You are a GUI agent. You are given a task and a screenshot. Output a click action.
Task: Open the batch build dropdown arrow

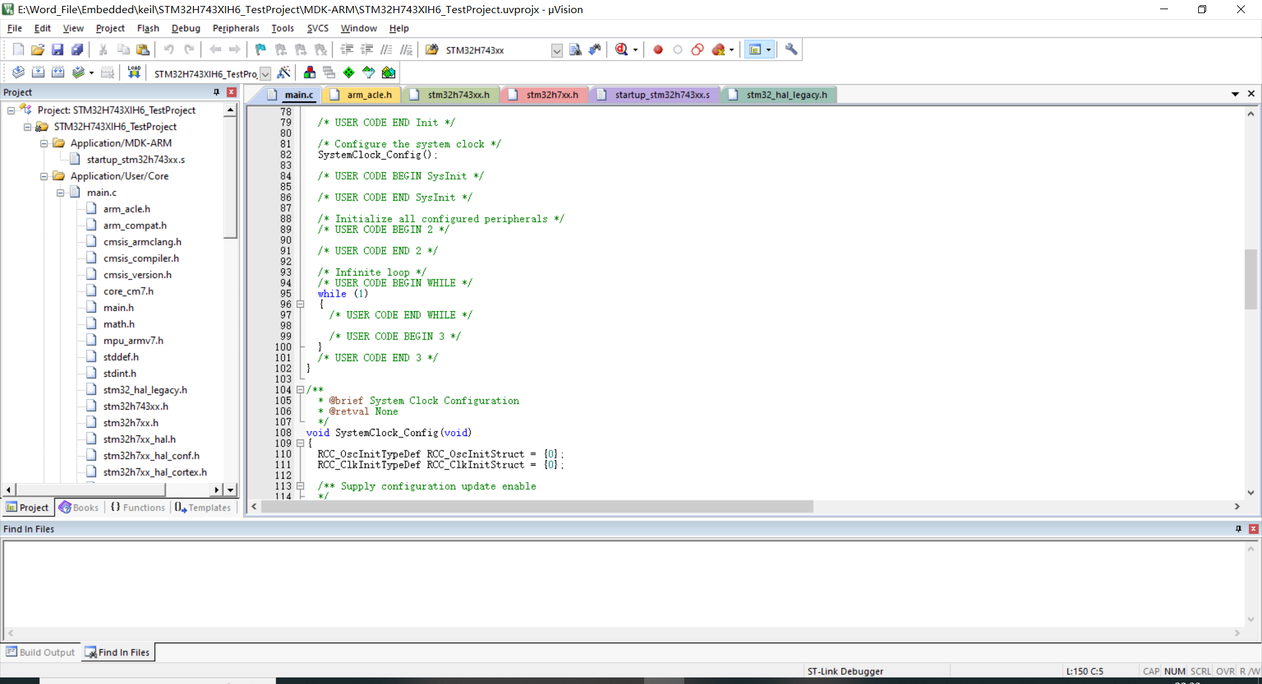(91, 73)
